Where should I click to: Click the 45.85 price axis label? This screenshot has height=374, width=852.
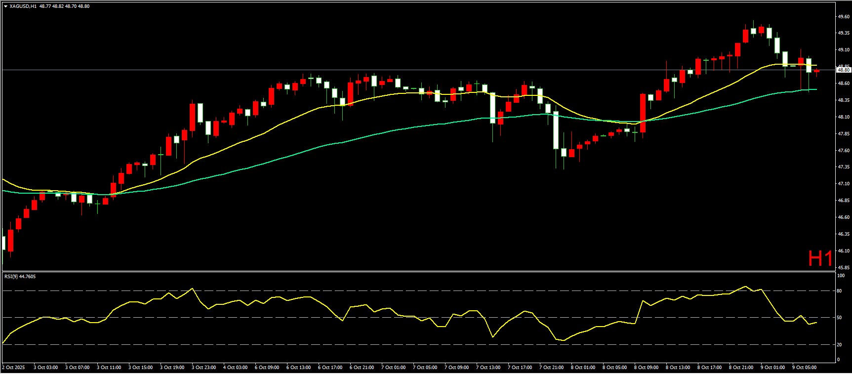[843, 268]
